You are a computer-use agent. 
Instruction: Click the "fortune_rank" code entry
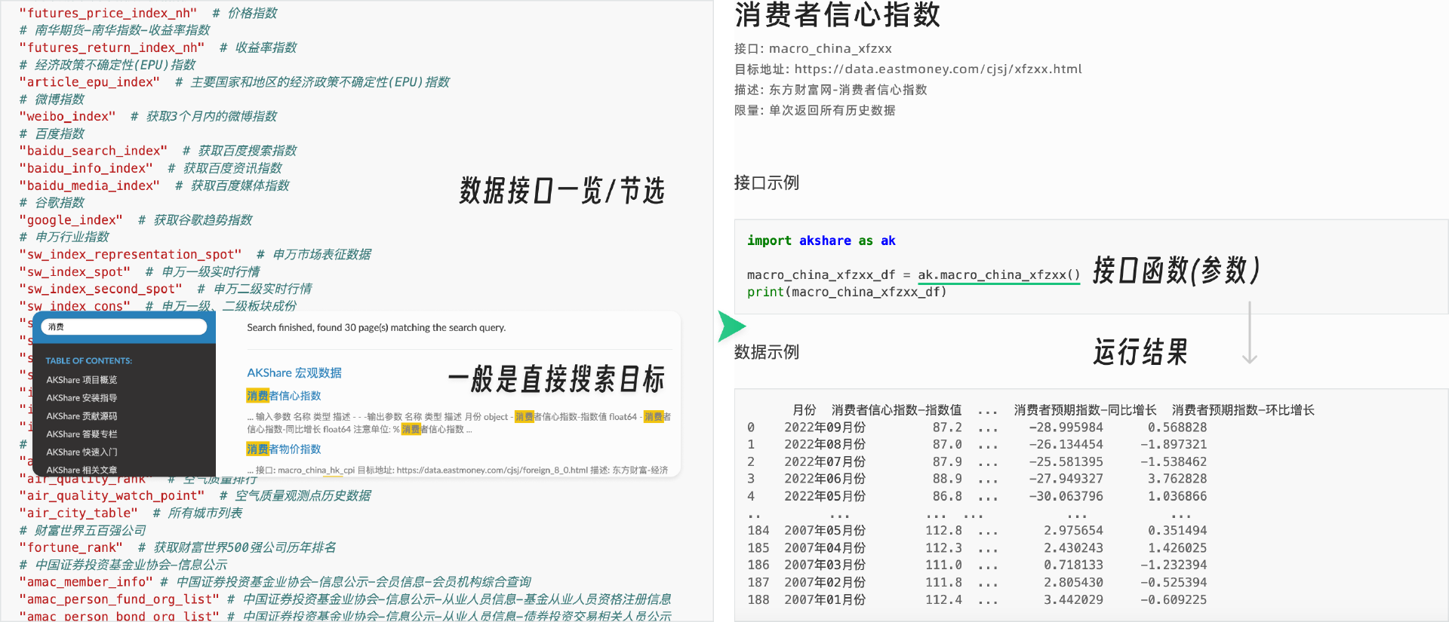pyautogui.click(x=71, y=548)
